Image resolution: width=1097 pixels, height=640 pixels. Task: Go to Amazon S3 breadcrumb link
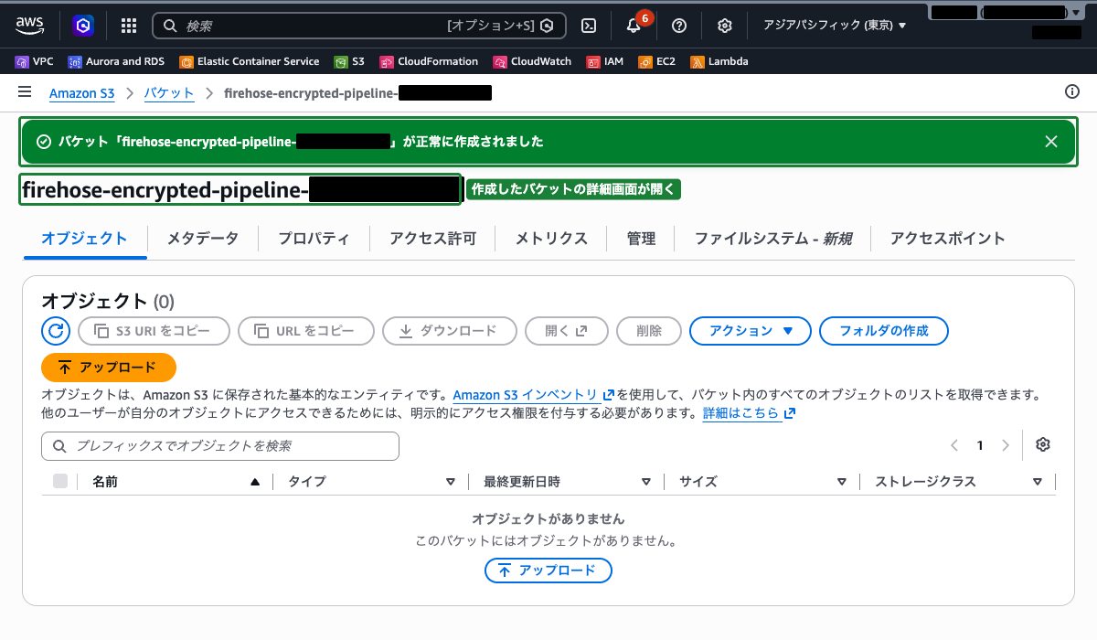pos(81,92)
